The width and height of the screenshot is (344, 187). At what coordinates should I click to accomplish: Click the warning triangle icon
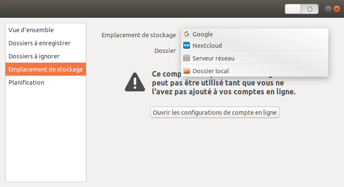tap(135, 82)
